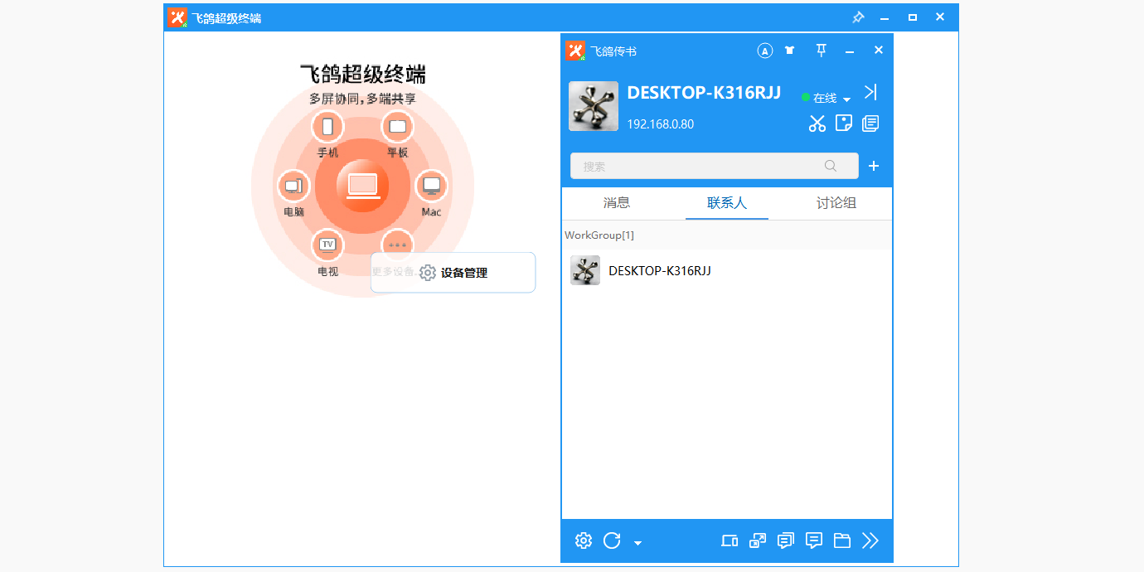Select the 平板 tablet device icon
The height and width of the screenshot is (572, 1144).
pyautogui.click(x=398, y=127)
